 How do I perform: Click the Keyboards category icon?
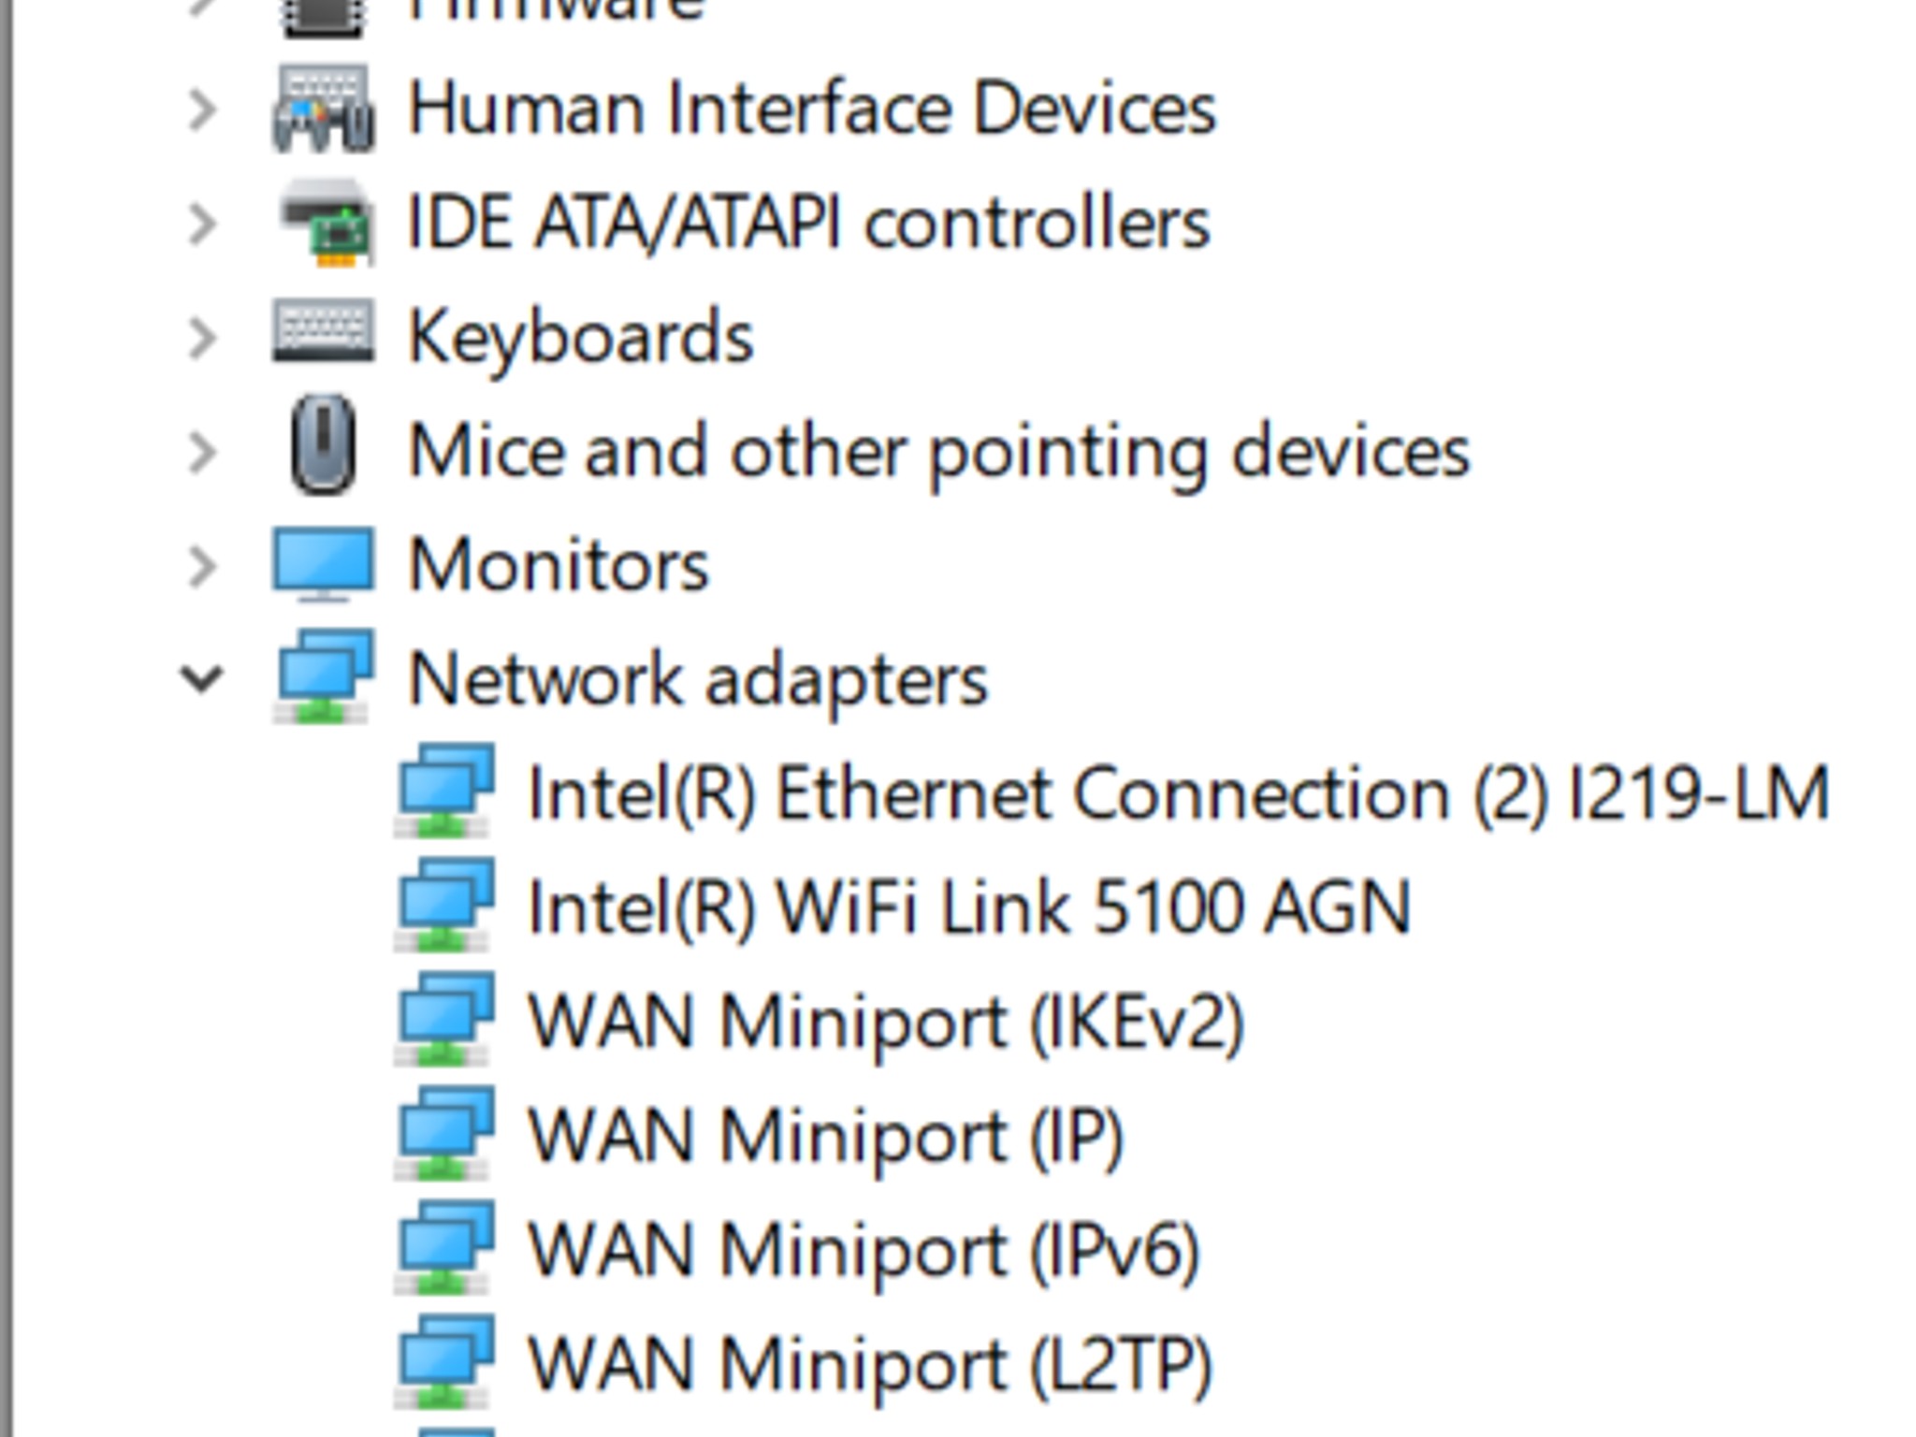click(324, 330)
